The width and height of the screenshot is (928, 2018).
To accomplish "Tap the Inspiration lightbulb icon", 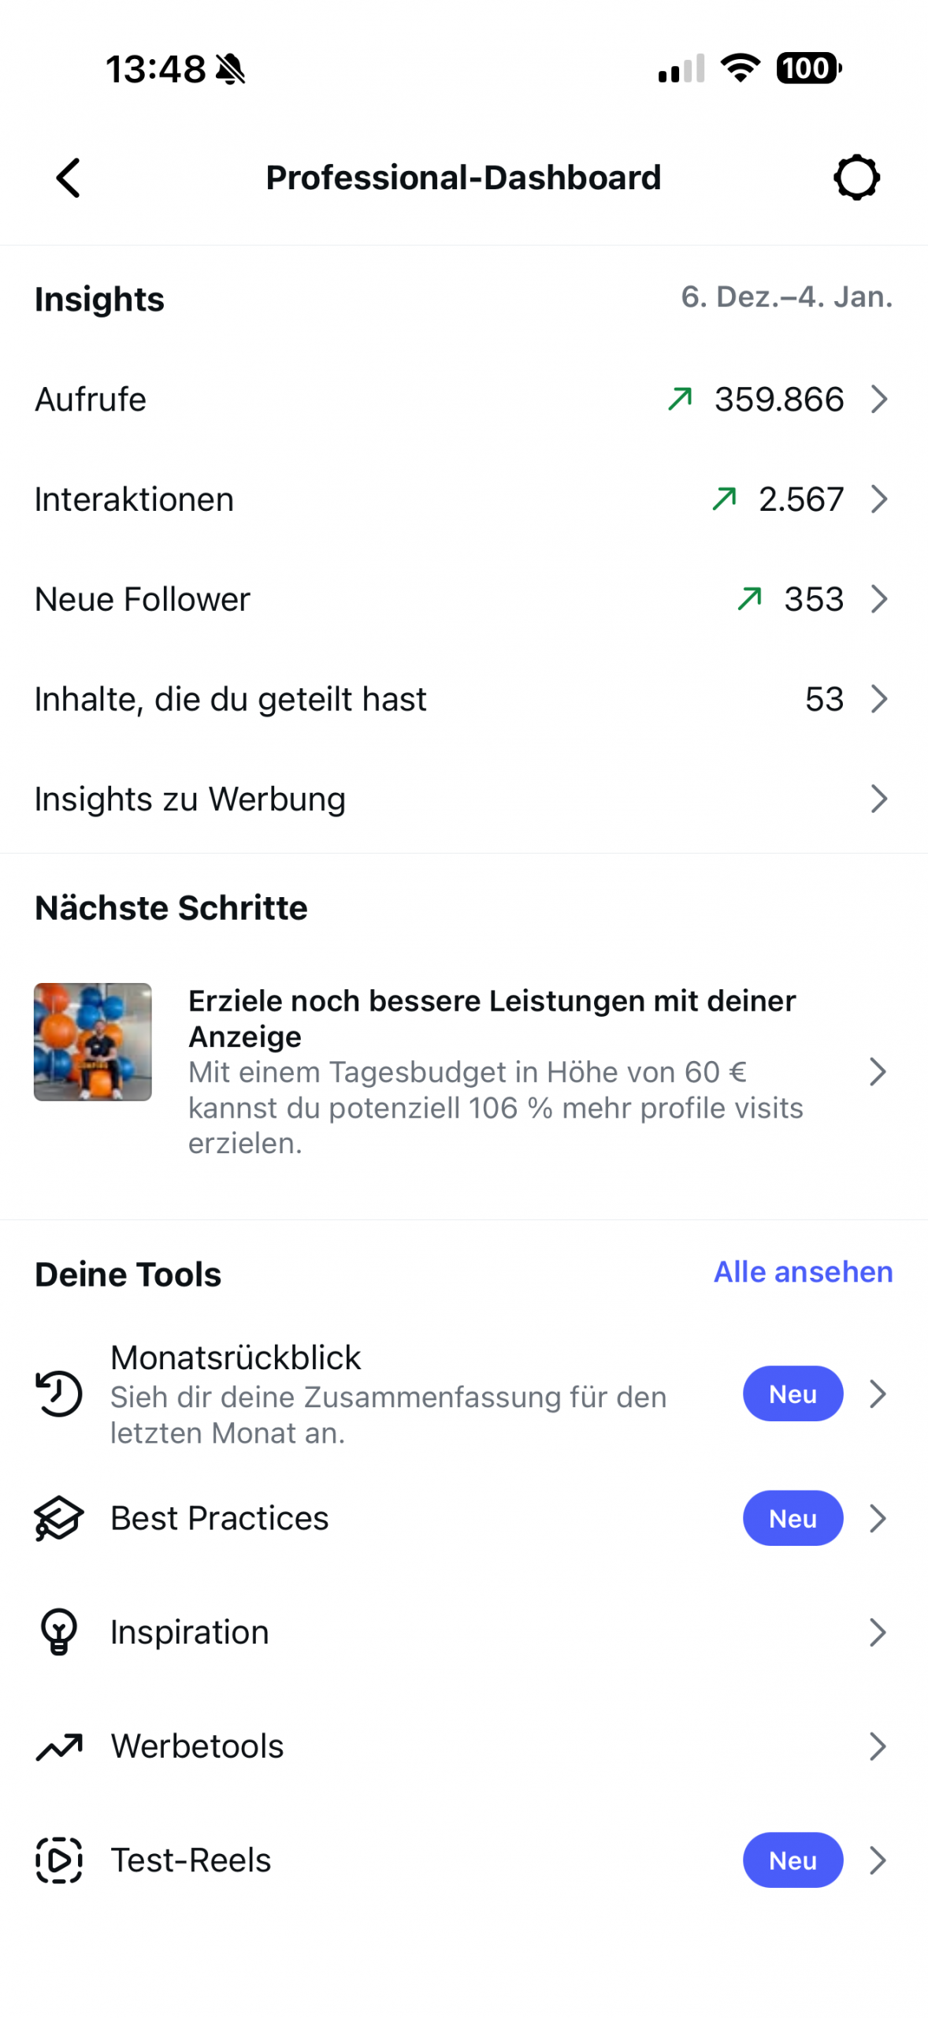I will click(59, 1631).
